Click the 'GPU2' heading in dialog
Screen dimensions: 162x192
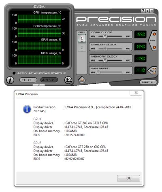(x=37, y=143)
